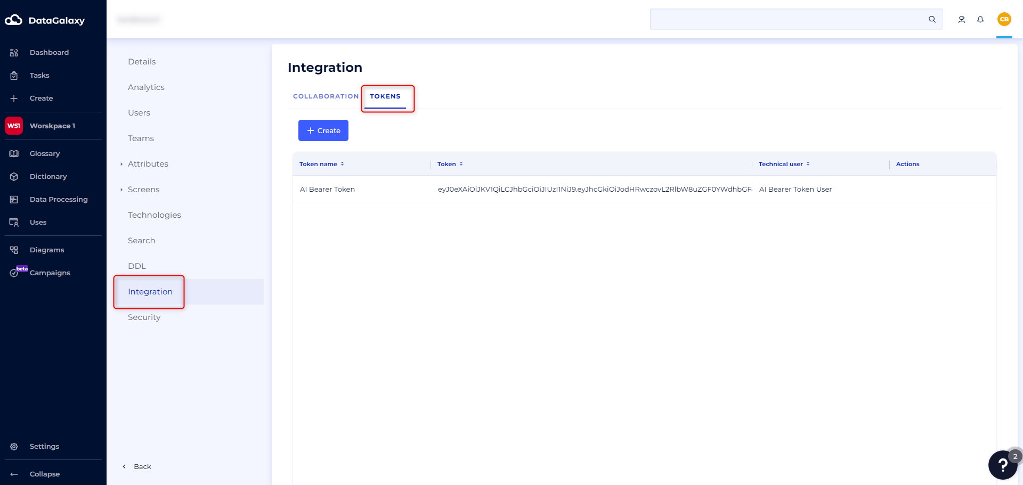Switch to the Collaboration tab

(326, 96)
